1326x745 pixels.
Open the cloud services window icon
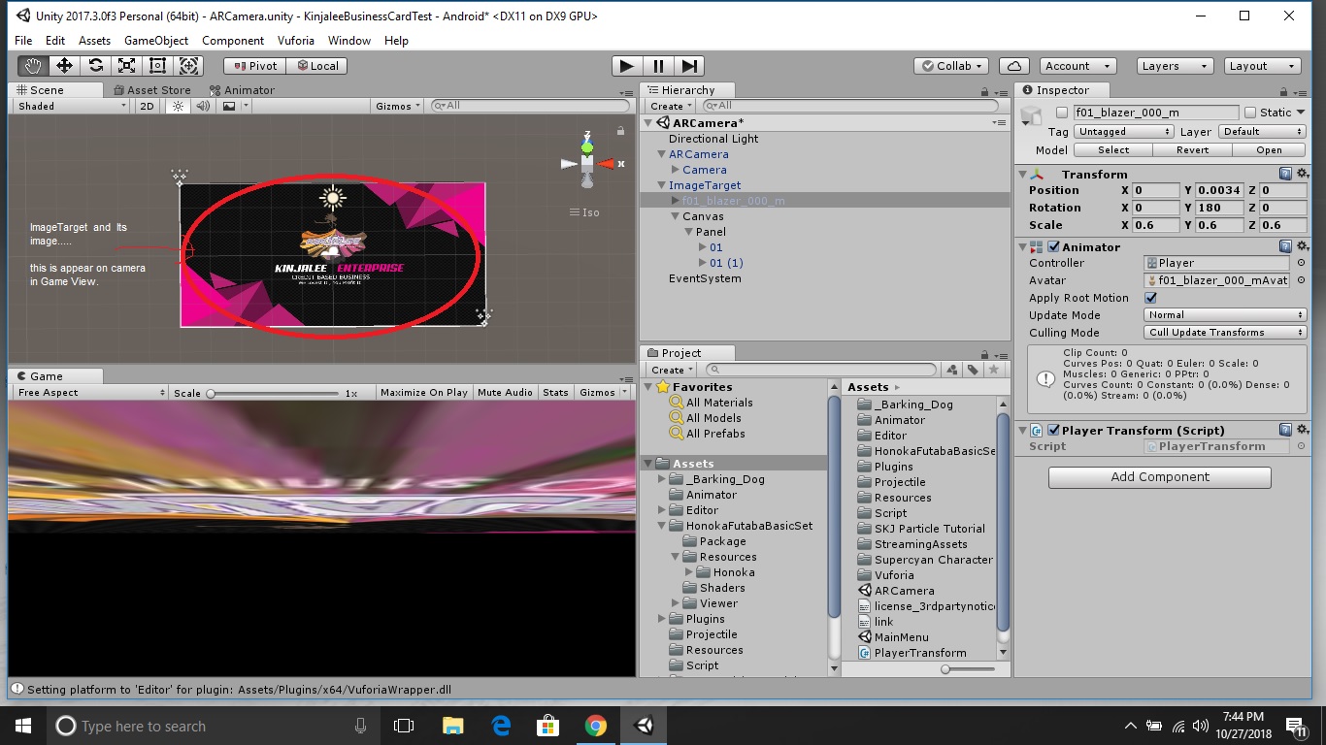[x=1014, y=65]
